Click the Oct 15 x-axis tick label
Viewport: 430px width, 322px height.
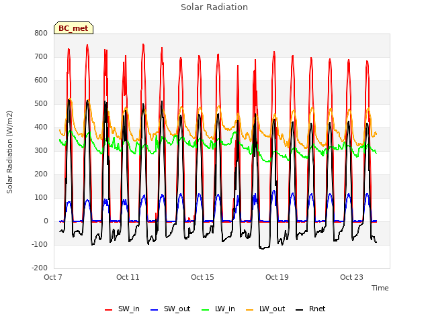[x=202, y=277]
